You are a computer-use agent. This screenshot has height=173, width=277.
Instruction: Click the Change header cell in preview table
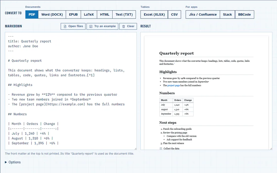point(188,100)
